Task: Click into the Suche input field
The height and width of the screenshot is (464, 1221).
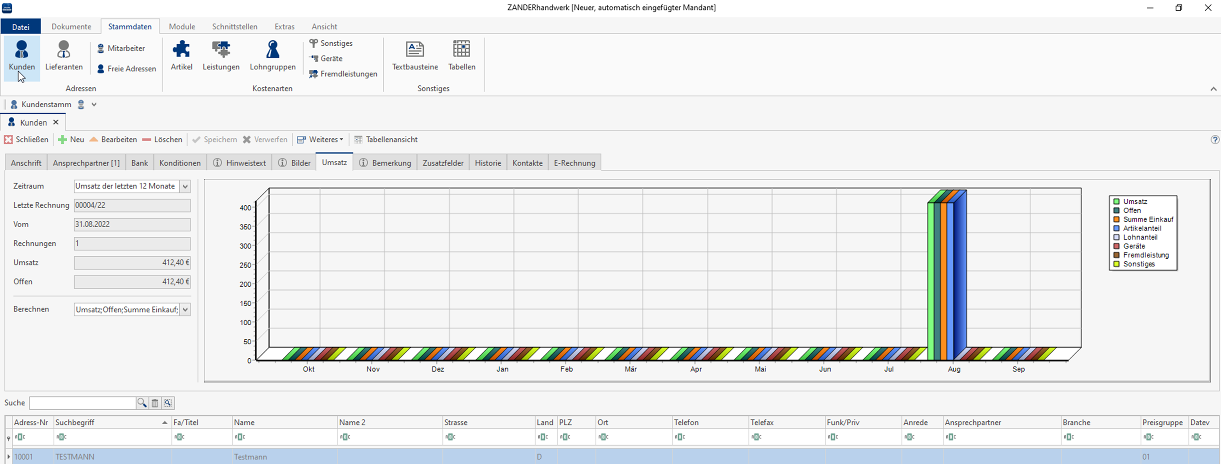Action: point(82,403)
